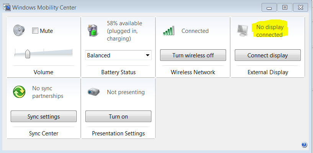313x153 pixels.
Task: Turn on presentation settings
Action: [118, 116]
